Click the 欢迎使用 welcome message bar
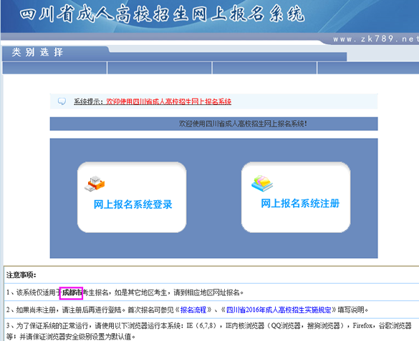The width and height of the screenshot is (419, 341). (213, 124)
